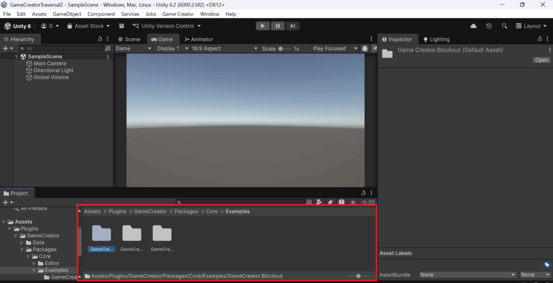Switch to the Scene tab

(x=129, y=39)
